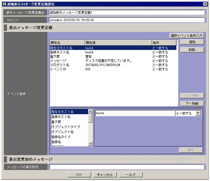
Task: Click the 属性名 column header
Action: click(67, 43)
